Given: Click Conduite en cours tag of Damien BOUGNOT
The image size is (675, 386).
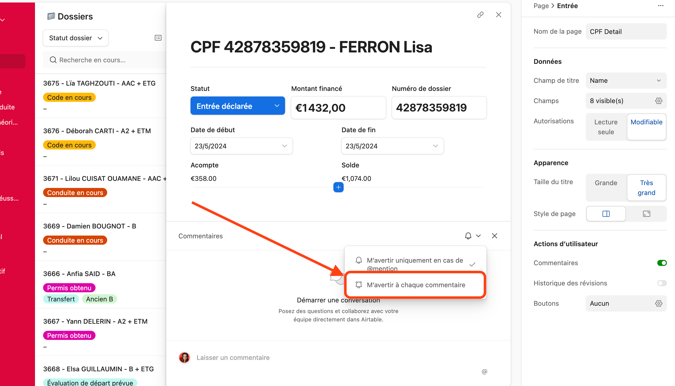Looking at the screenshot, I should pos(75,240).
